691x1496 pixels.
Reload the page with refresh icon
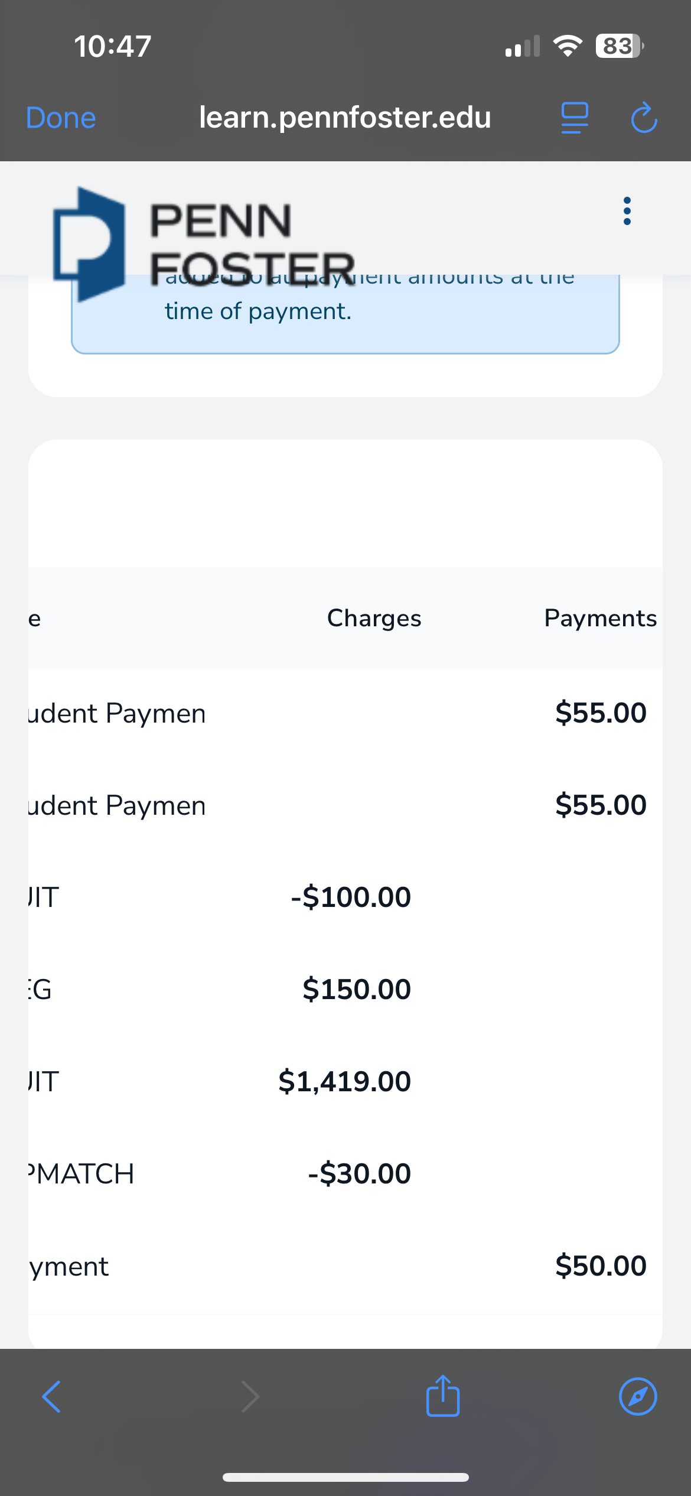point(643,118)
